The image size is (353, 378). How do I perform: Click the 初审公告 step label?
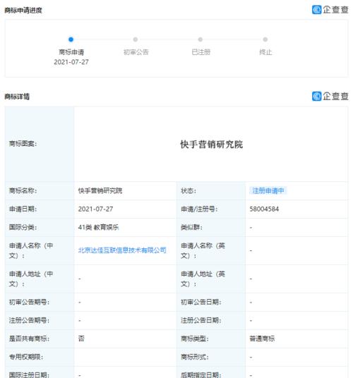tap(136, 52)
